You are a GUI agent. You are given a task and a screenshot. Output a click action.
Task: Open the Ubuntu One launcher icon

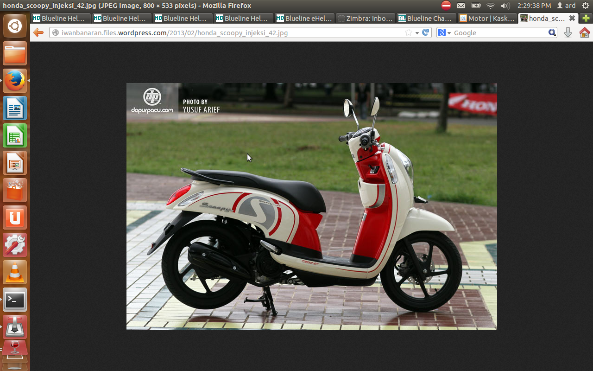point(15,217)
